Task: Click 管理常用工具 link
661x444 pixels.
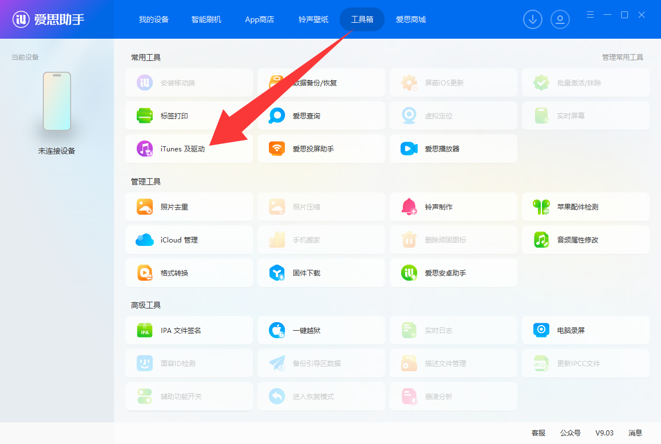Action: [622, 57]
